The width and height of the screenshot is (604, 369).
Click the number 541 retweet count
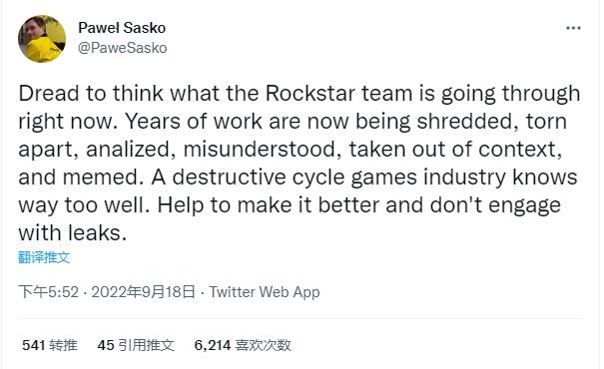[34, 345]
